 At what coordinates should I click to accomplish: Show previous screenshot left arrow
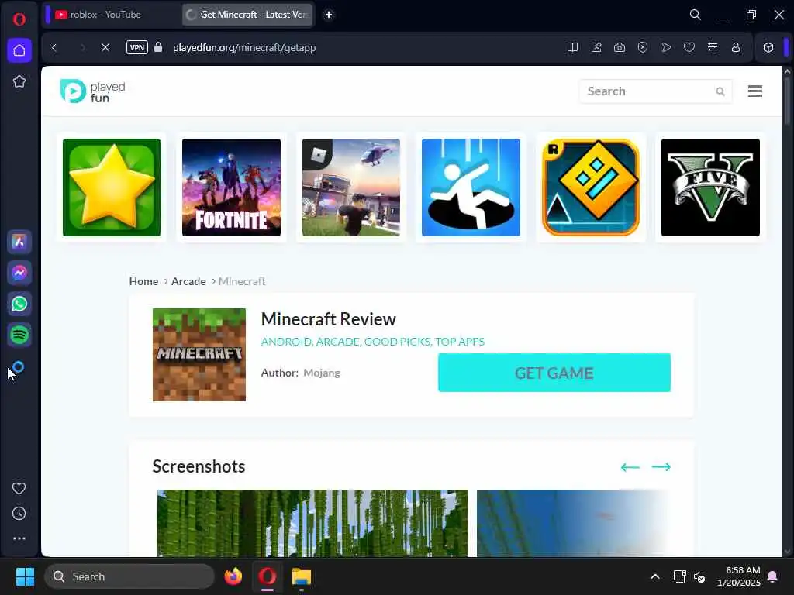[x=630, y=467]
